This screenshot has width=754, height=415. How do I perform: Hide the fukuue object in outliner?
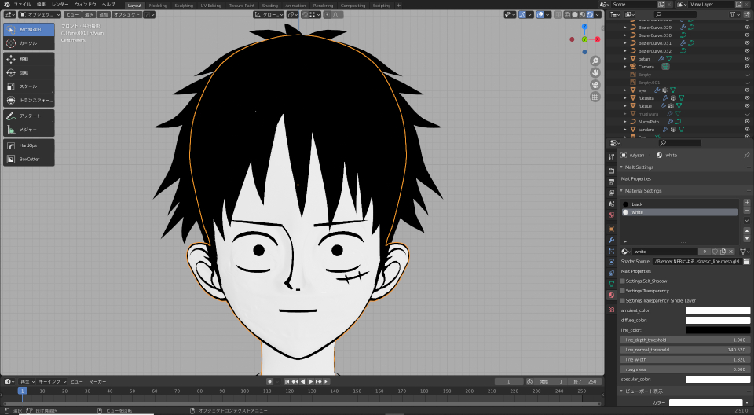[x=747, y=106]
